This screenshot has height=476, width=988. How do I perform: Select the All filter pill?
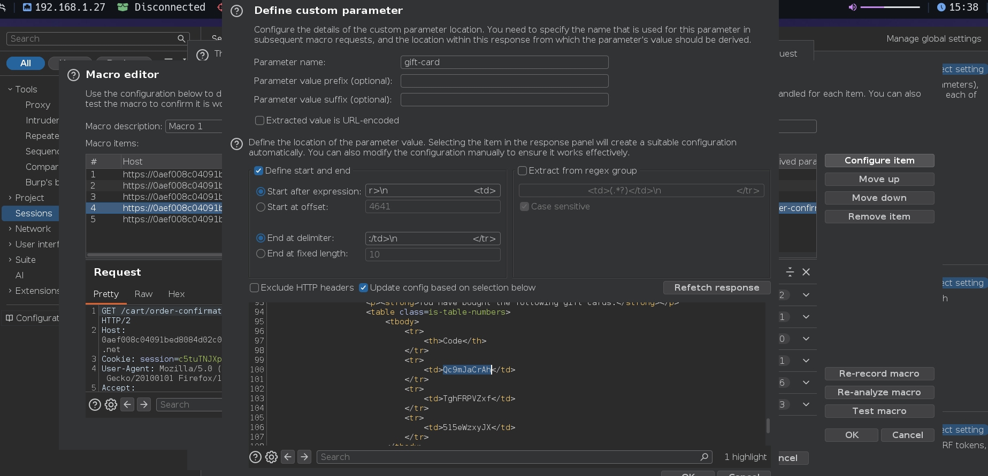click(x=26, y=64)
